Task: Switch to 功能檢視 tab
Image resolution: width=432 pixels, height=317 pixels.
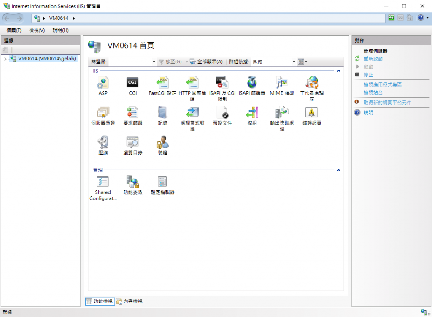Action: point(99,301)
